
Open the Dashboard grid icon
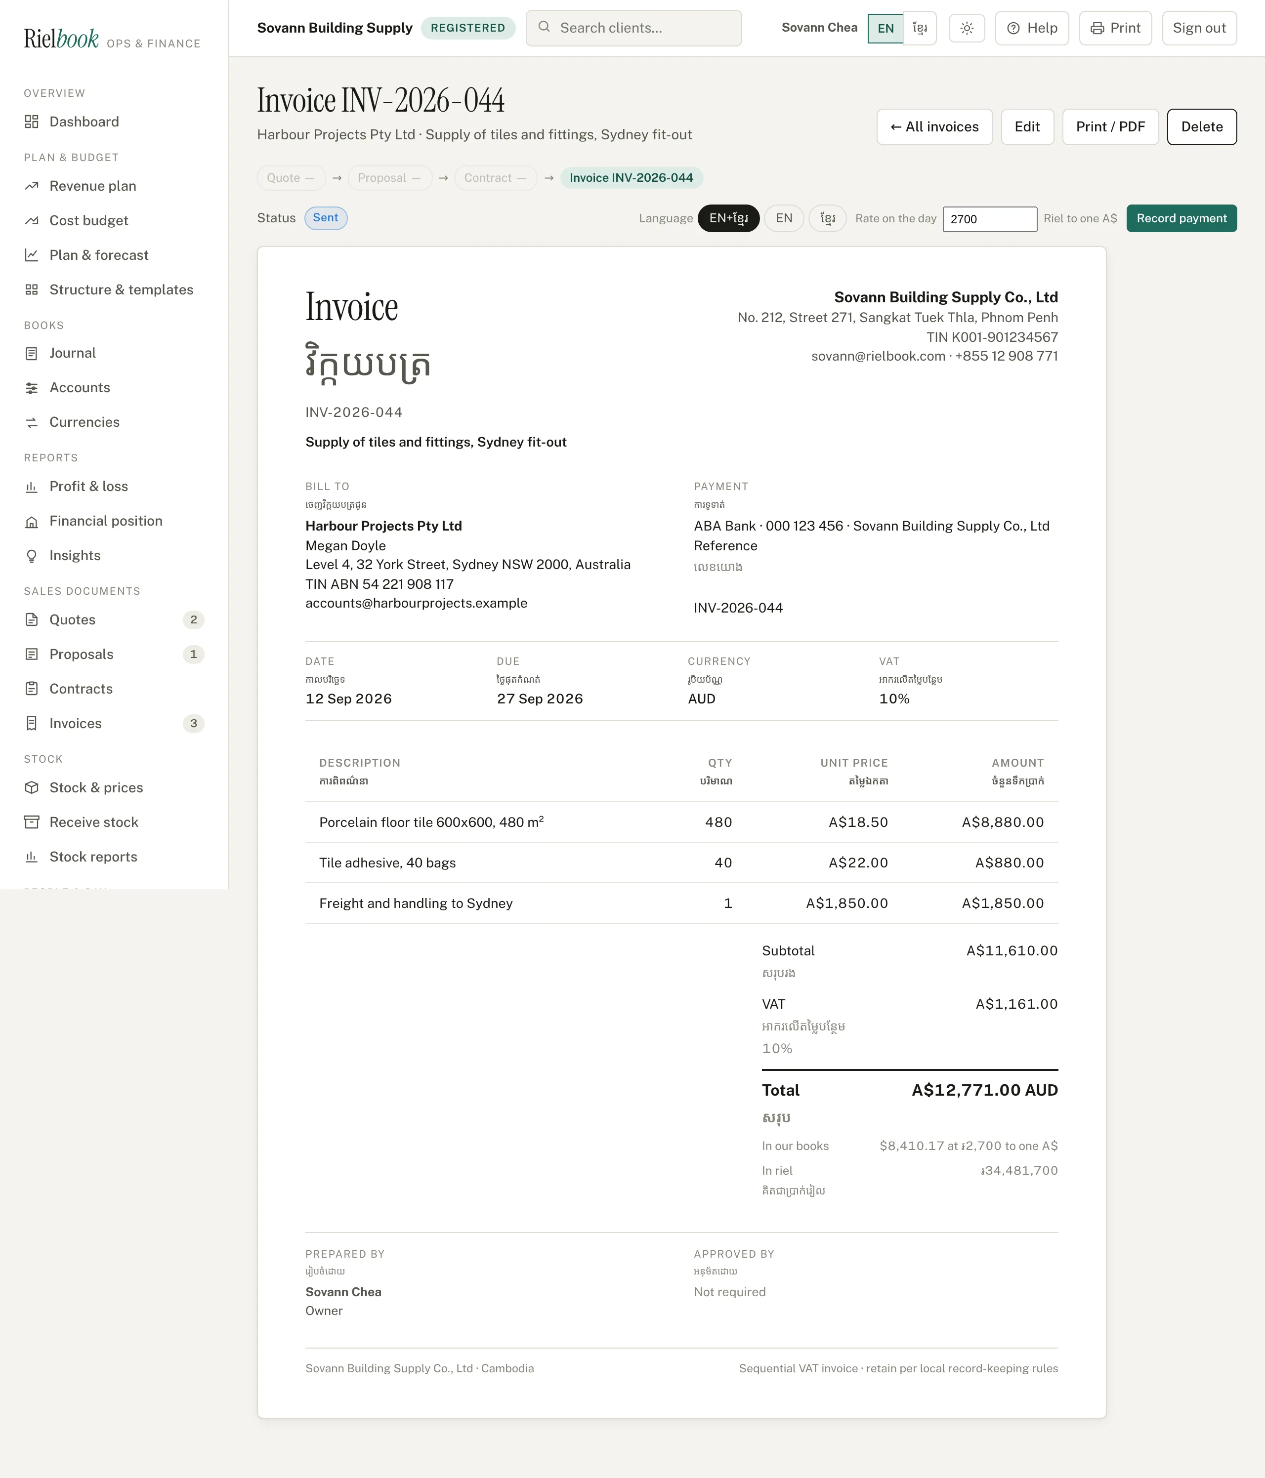[x=32, y=122]
